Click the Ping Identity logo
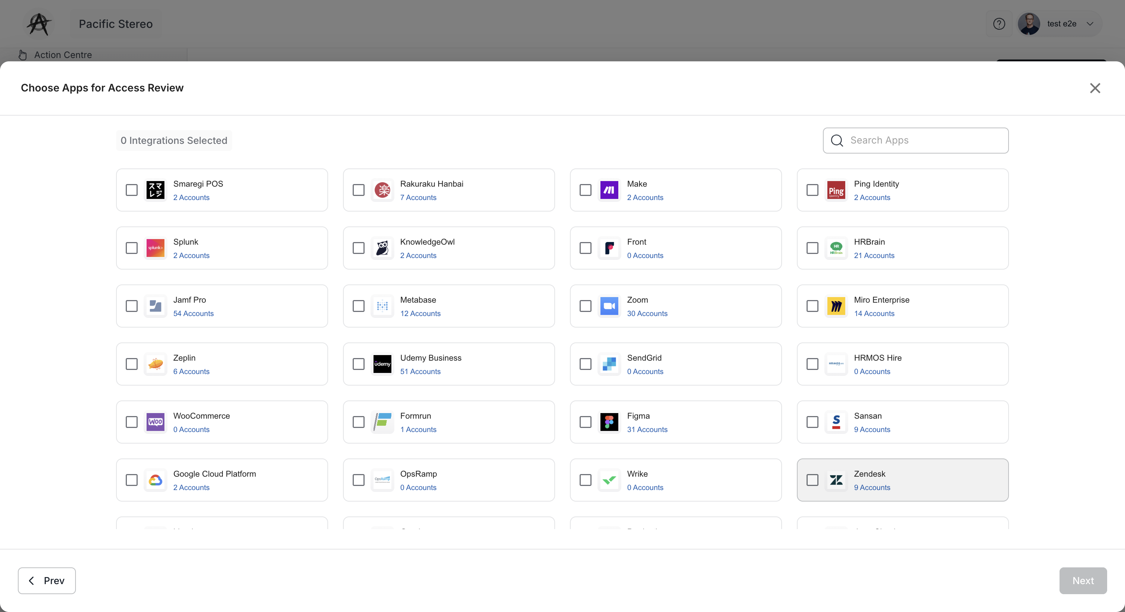Screen dimensions: 1125x612 coord(836,190)
